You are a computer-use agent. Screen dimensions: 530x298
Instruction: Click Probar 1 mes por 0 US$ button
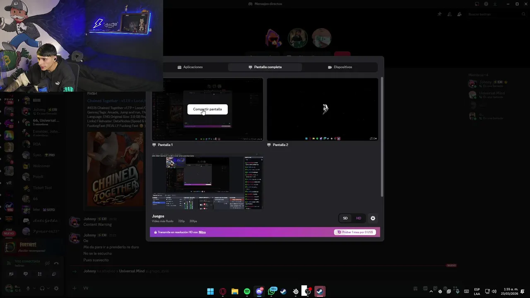point(355,232)
